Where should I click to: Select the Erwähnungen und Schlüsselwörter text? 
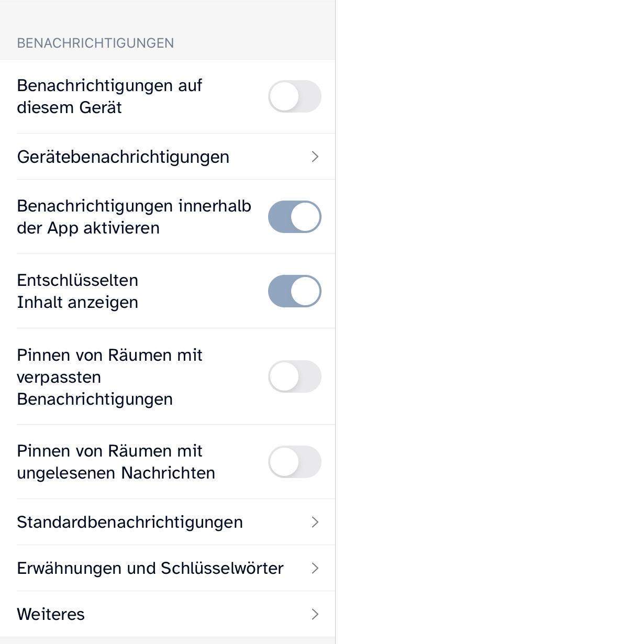(150, 568)
